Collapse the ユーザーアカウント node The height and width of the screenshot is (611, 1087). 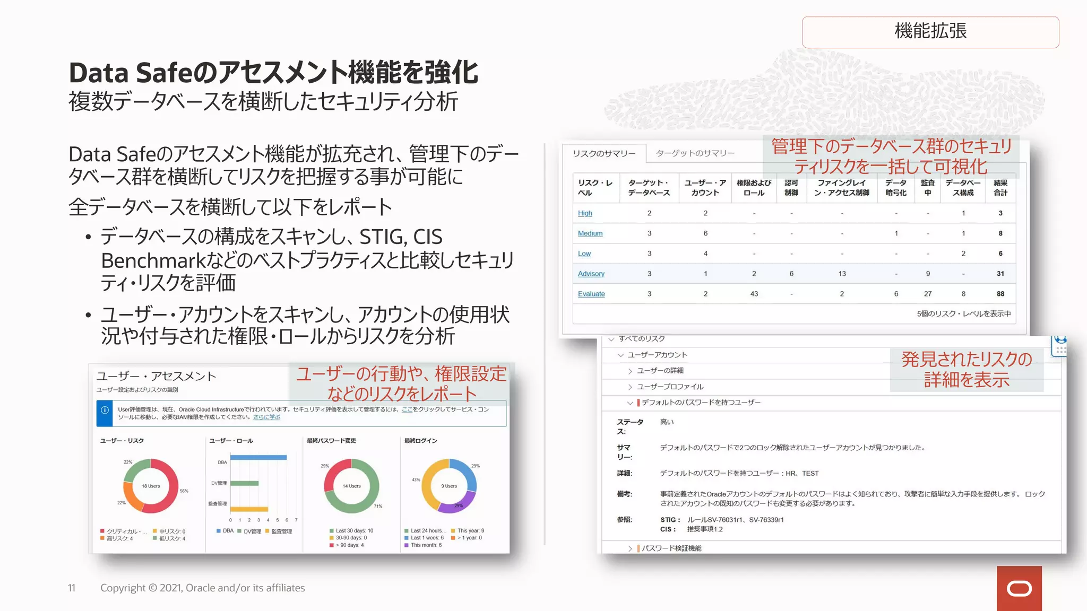[620, 355]
